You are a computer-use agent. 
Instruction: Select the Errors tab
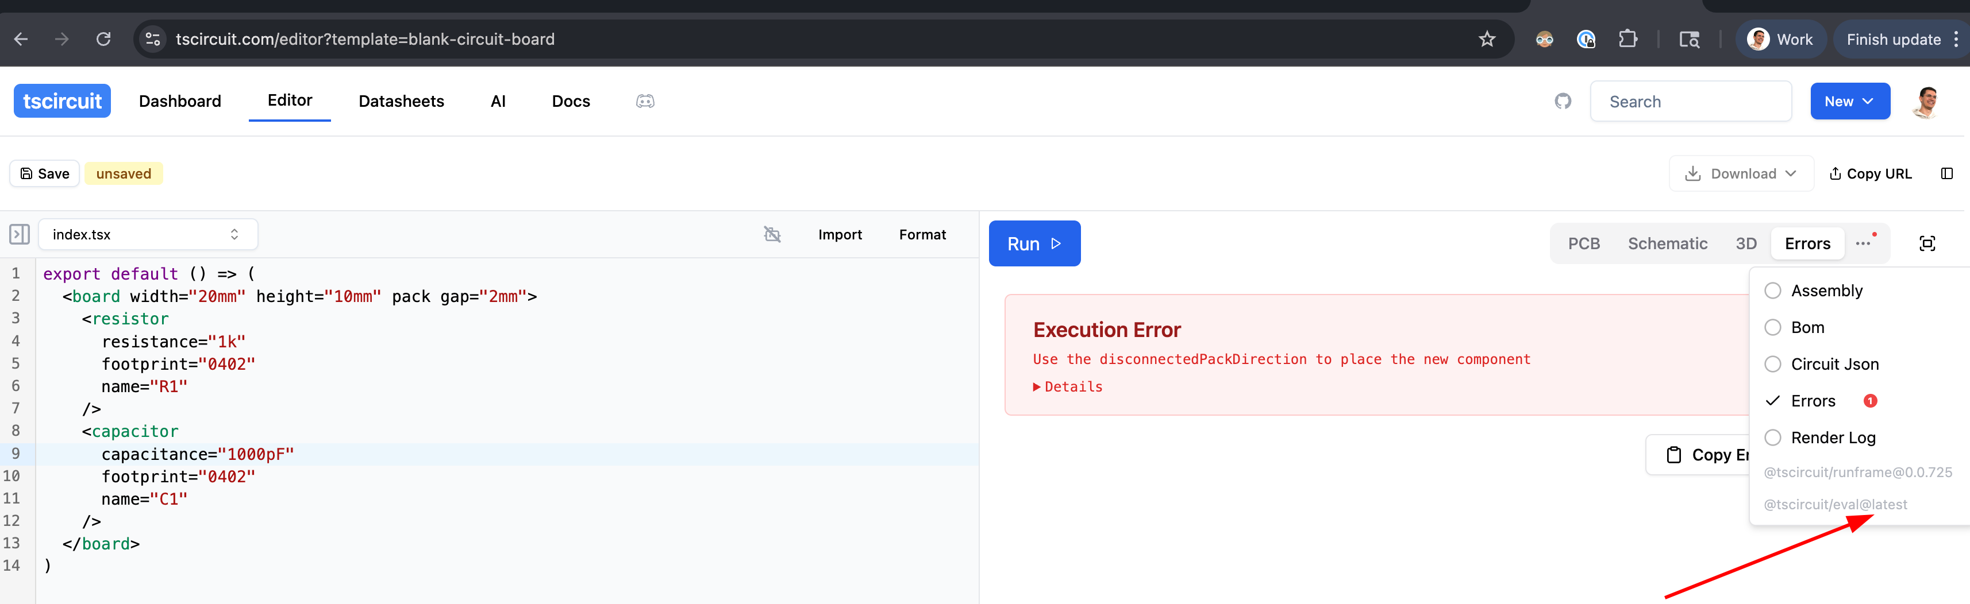tap(1807, 243)
